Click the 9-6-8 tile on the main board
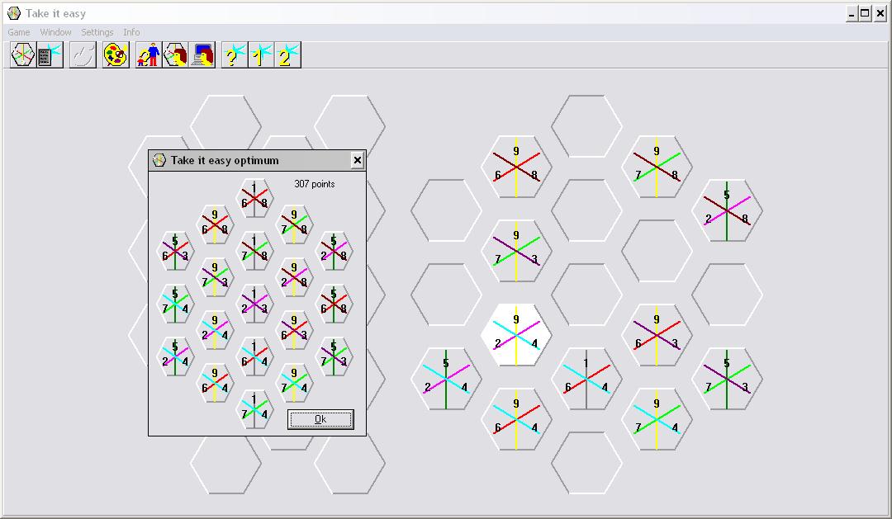The image size is (892, 519). click(x=516, y=167)
